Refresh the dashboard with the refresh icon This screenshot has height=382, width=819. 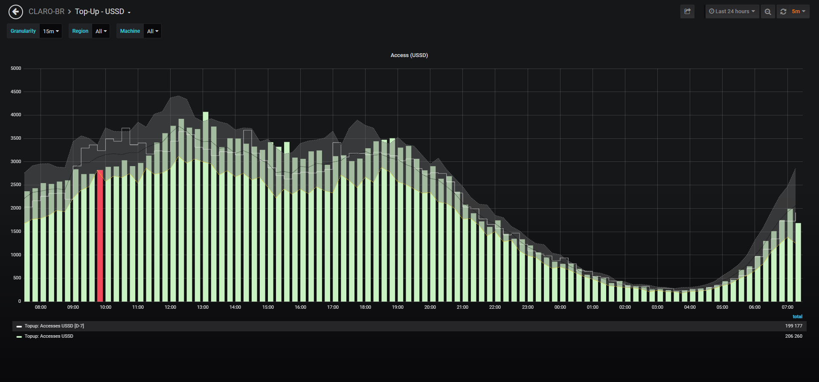coord(783,11)
